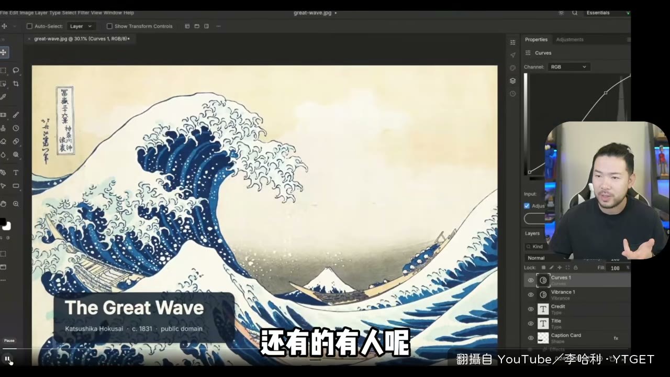Enable Show Transform Controls checkbox
Image resolution: width=670 pixels, height=377 pixels.
pyautogui.click(x=109, y=26)
